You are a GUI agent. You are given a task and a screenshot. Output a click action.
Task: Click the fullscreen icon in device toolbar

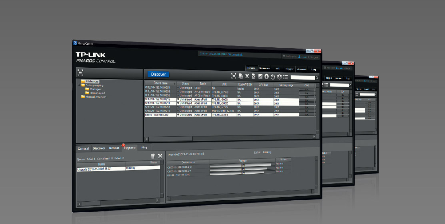coord(234,77)
